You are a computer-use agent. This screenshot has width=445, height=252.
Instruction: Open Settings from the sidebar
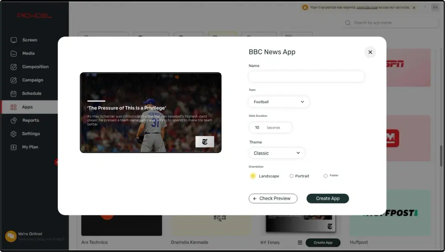coord(30,134)
